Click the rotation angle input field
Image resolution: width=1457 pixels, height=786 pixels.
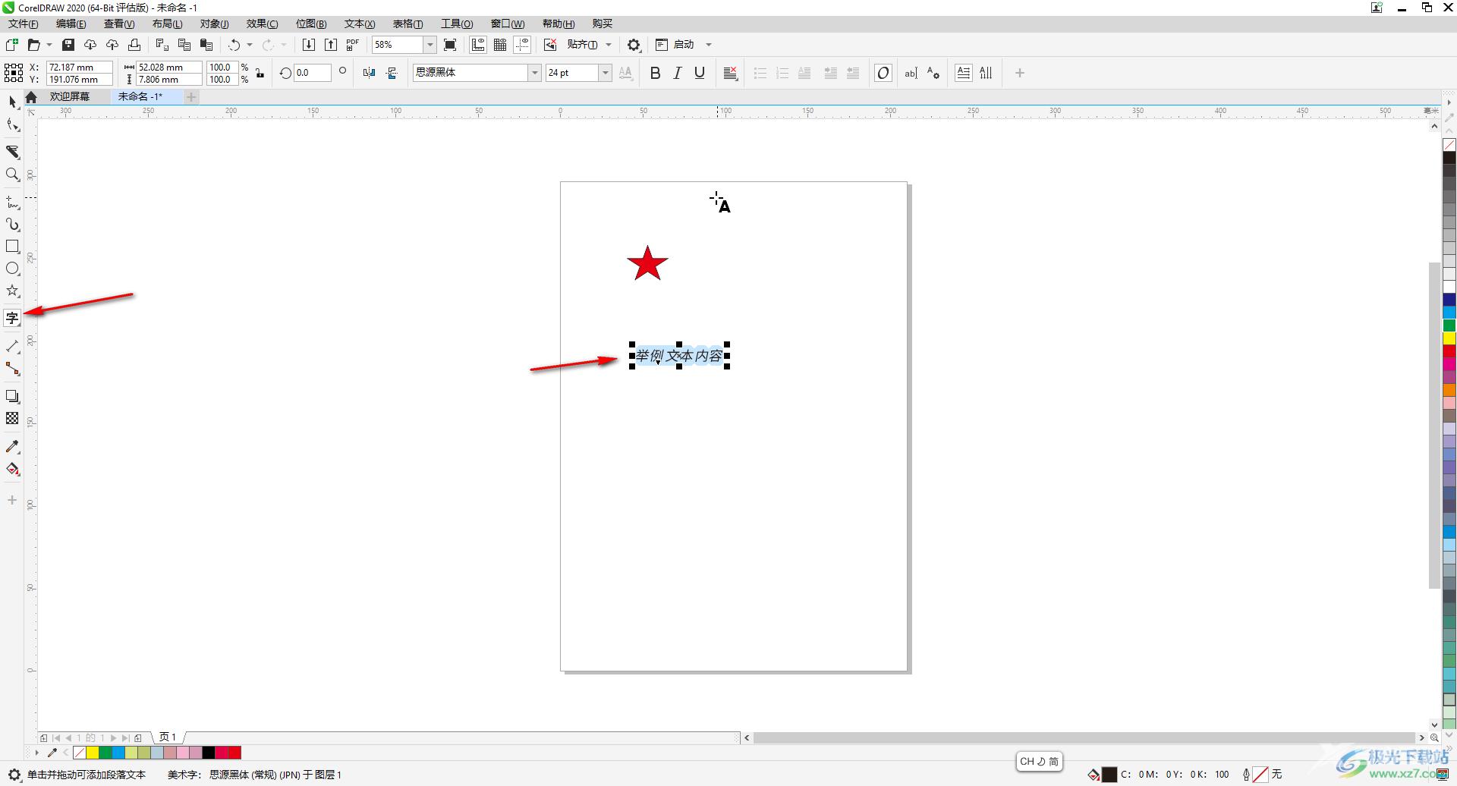click(312, 73)
